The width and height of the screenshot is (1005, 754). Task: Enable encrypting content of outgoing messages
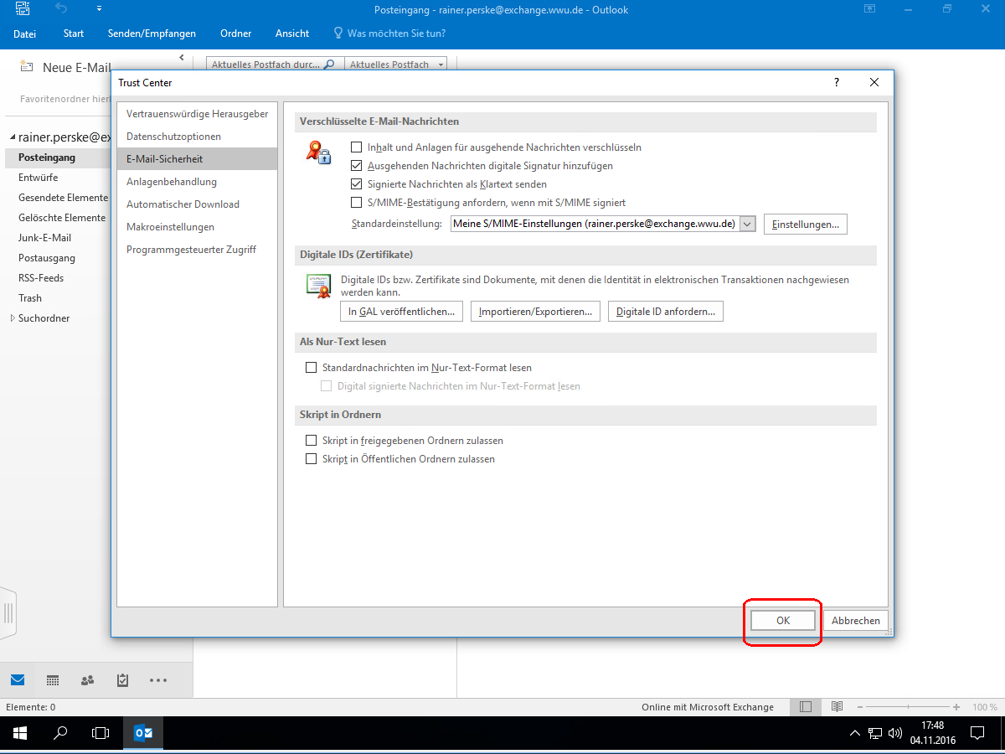[x=357, y=147]
